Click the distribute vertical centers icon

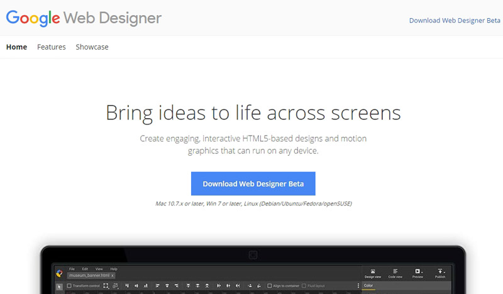pyautogui.click(x=197, y=286)
